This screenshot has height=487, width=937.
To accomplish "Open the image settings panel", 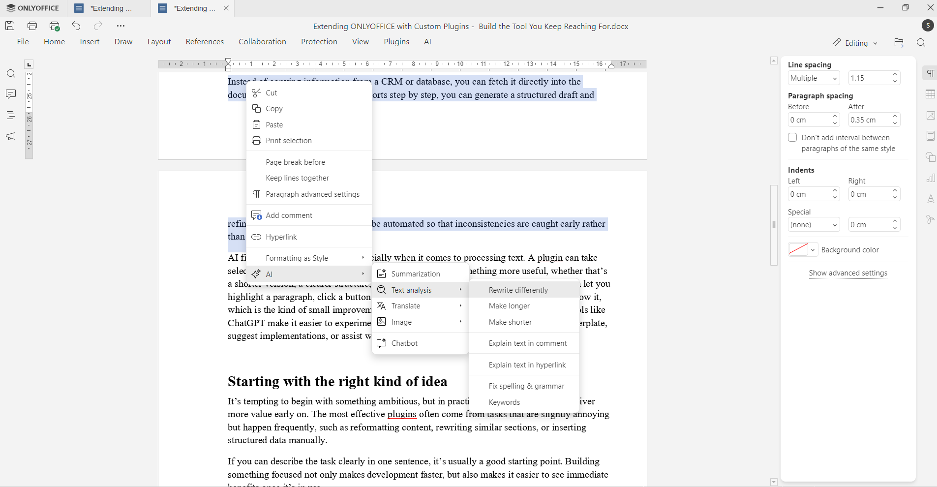I will pyautogui.click(x=931, y=115).
